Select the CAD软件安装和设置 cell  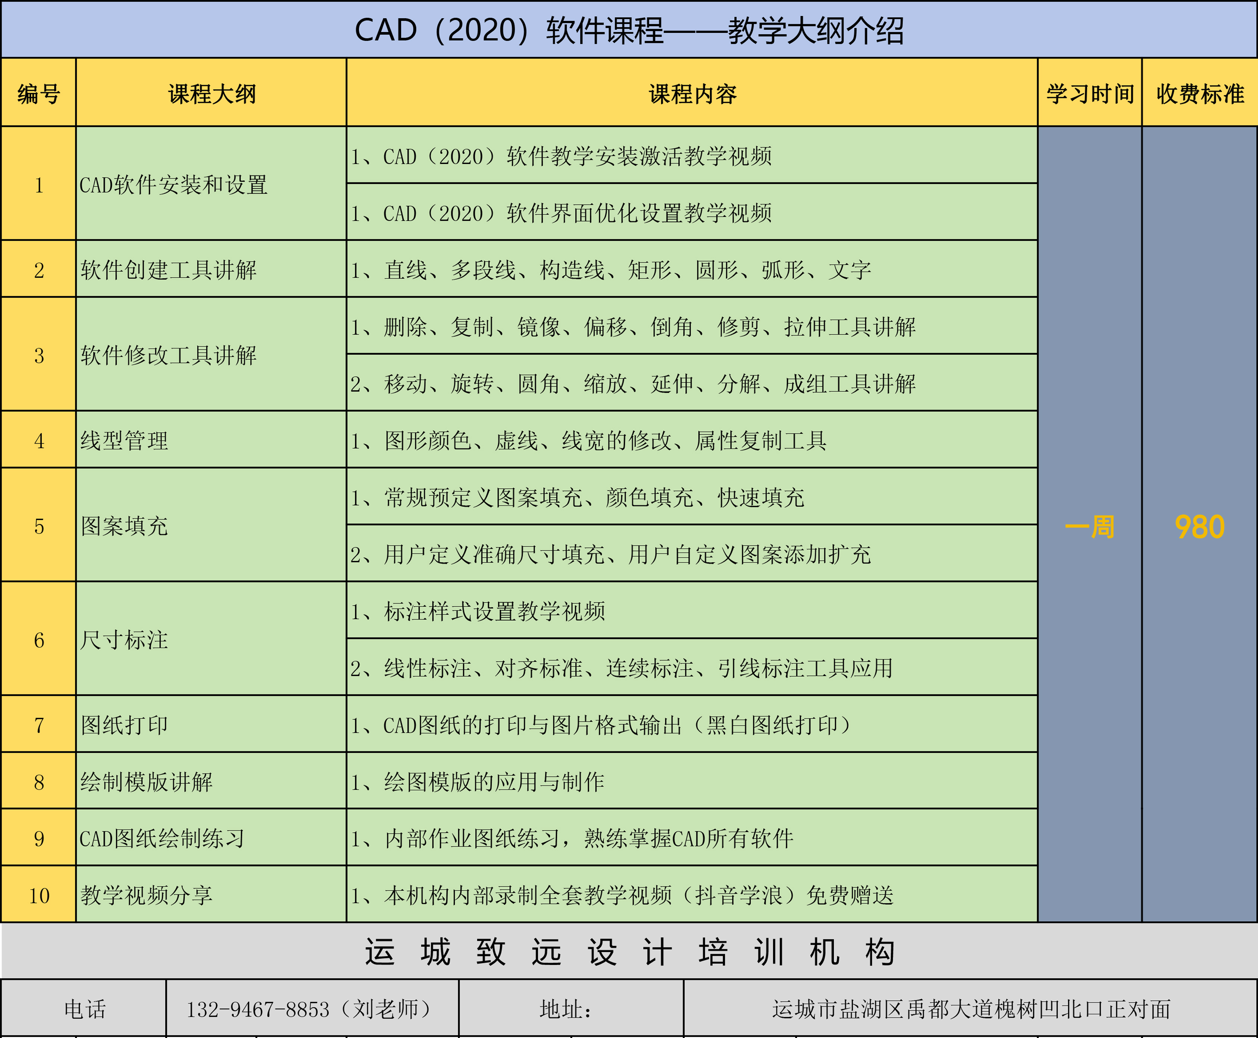(x=173, y=185)
